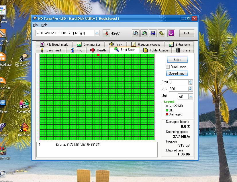
Task: Open PowerDVD desktop shortcut
Action: [24, 106]
